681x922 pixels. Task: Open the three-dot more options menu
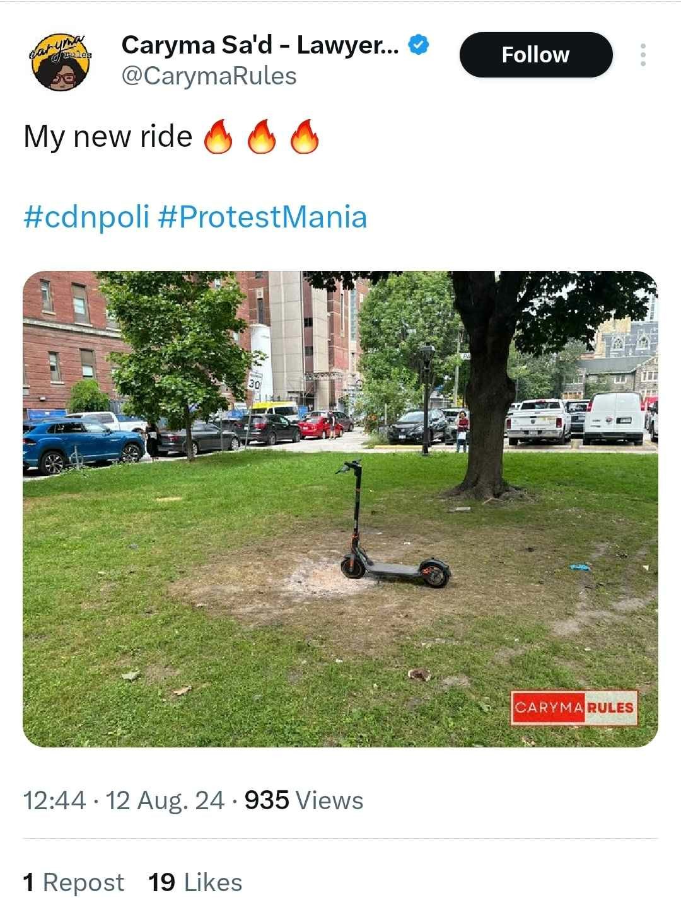[643, 55]
